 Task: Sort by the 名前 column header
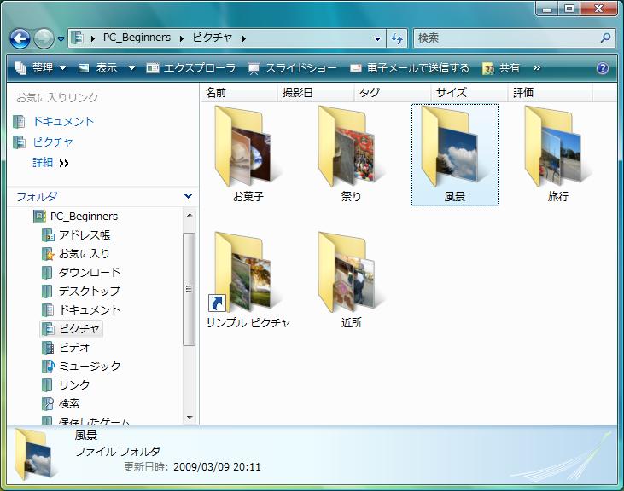pos(238,93)
